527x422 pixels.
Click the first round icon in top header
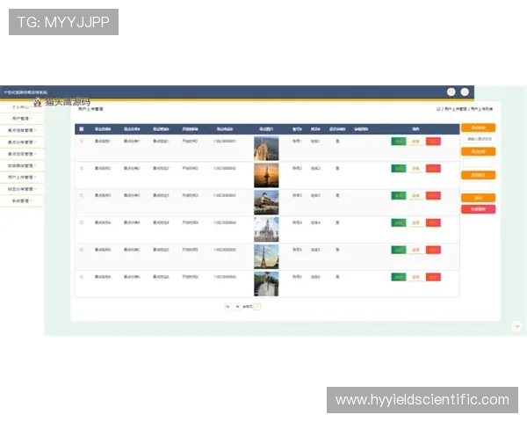coord(451,91)
